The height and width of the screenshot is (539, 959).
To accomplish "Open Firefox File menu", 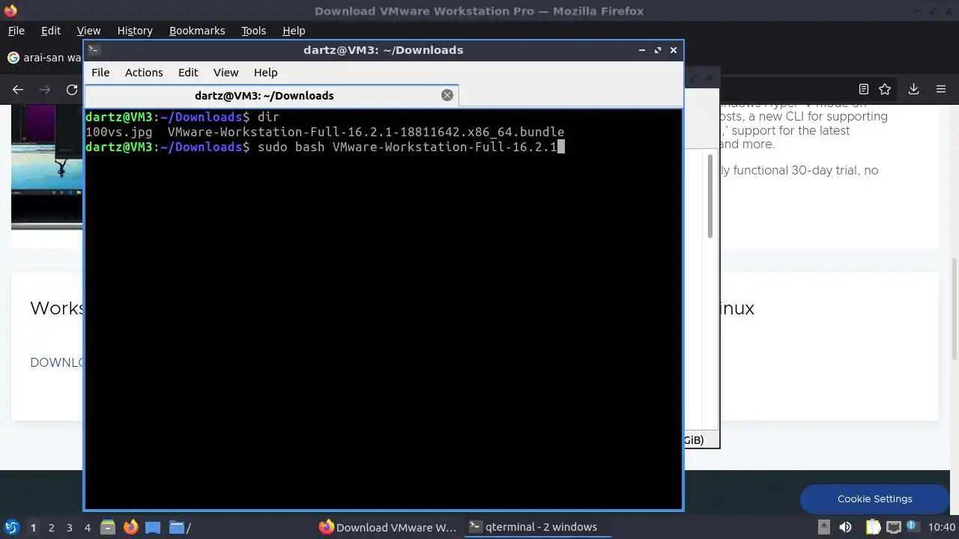I will pyautogui.click(x=16, y=31).
